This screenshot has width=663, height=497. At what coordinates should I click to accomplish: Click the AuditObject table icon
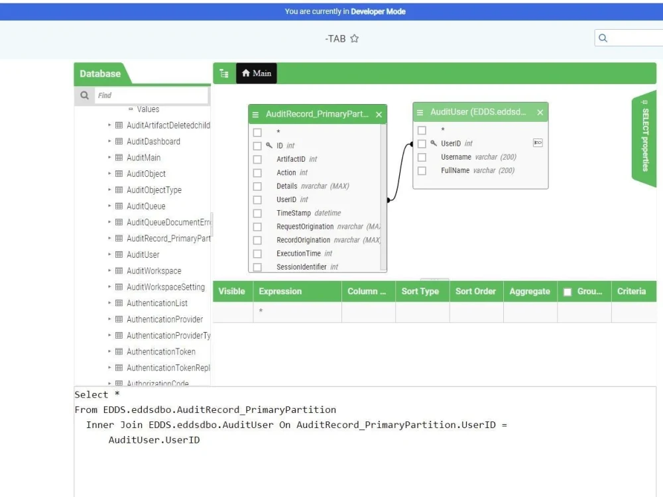(x=119, y=174)
